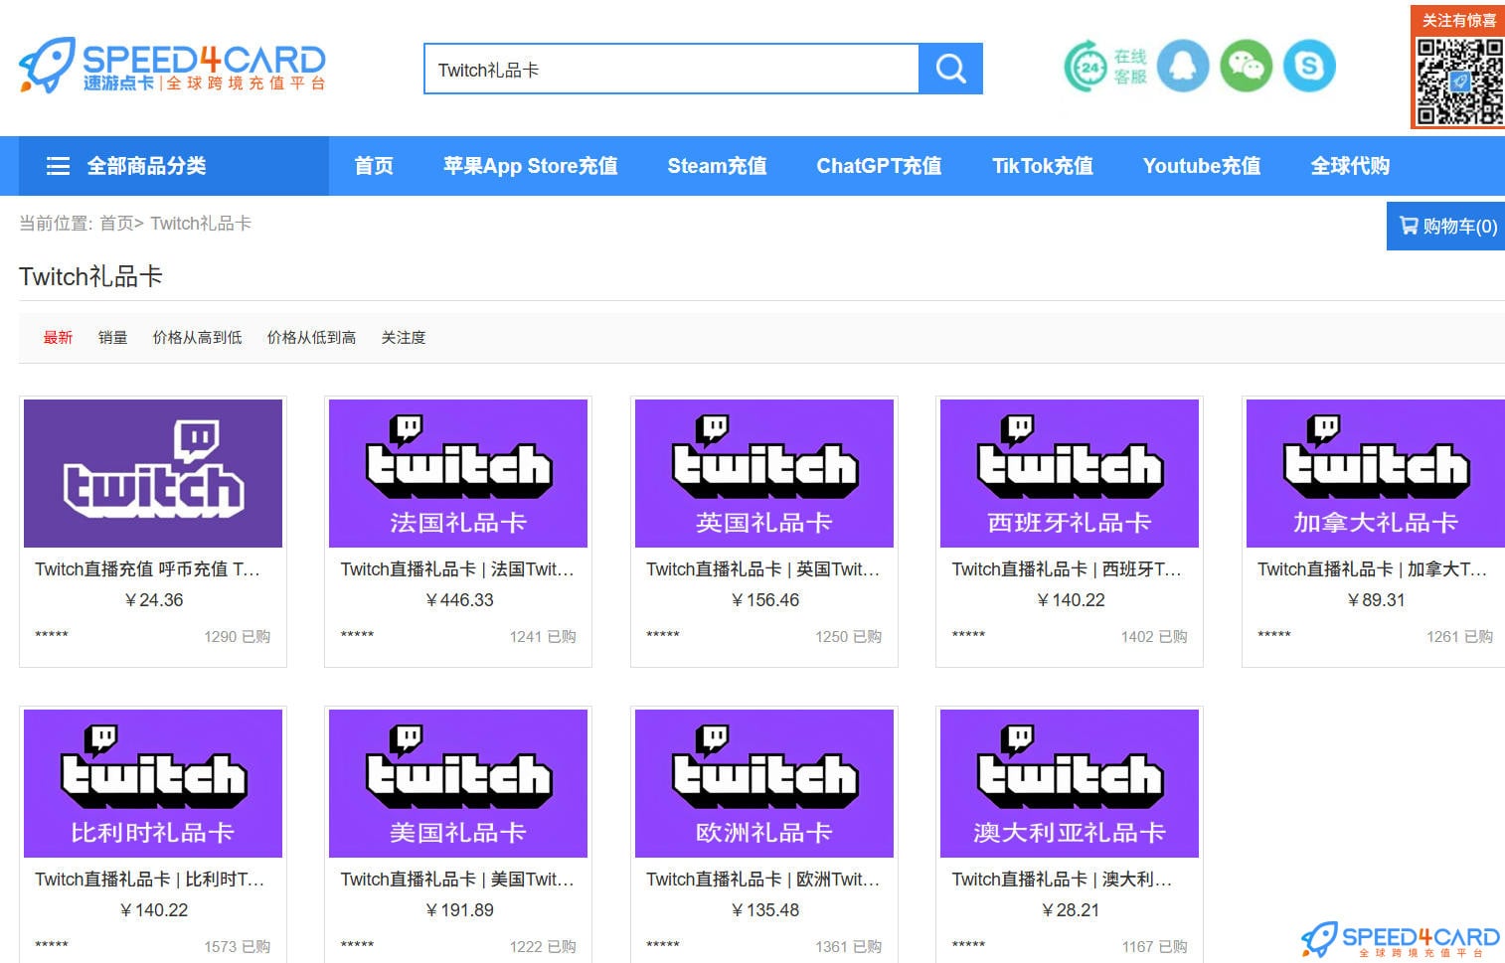1505x963 pixels.
Task: Click the price ¥24.36
Action: coord(154,600)
